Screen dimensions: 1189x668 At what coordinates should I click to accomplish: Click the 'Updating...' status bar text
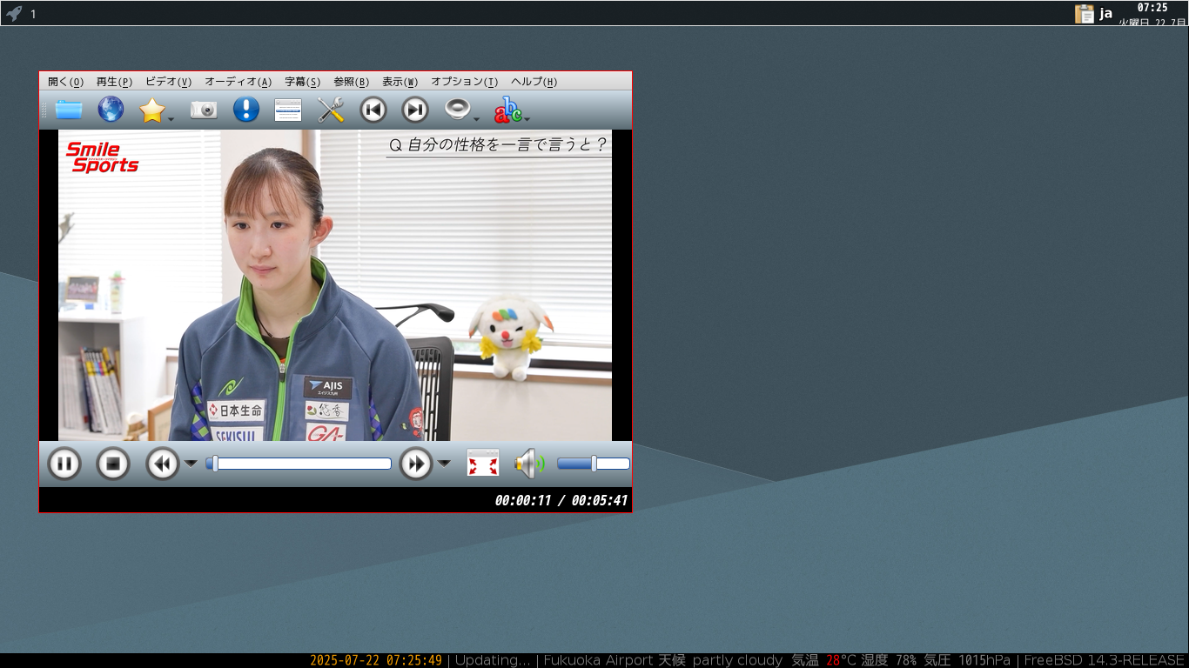[493, 660]
